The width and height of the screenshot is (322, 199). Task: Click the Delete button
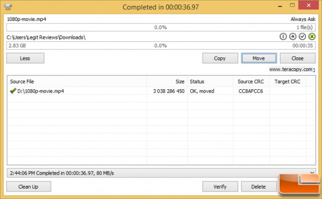259,187
